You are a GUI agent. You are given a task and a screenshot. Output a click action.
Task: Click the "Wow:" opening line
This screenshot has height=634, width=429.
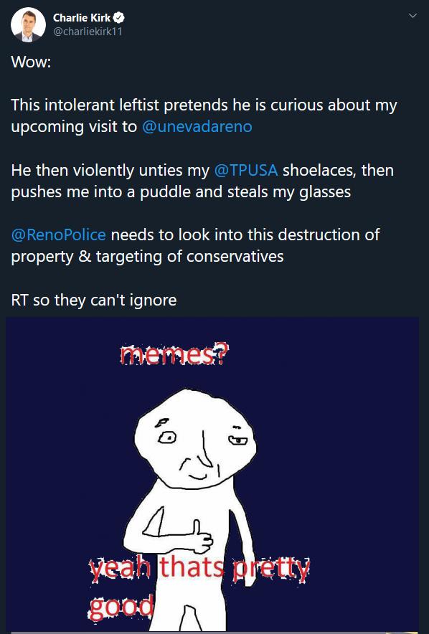coord(31,62)
